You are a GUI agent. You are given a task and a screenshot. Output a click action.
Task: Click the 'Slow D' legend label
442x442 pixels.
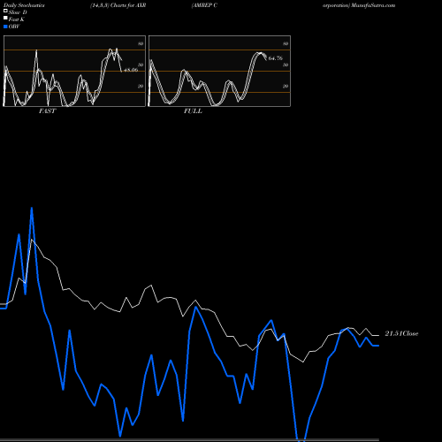point(18,12)
